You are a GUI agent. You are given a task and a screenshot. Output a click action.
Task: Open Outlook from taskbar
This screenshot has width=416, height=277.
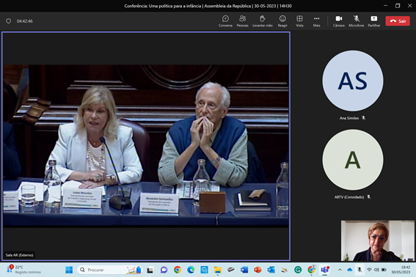(271, 270)
